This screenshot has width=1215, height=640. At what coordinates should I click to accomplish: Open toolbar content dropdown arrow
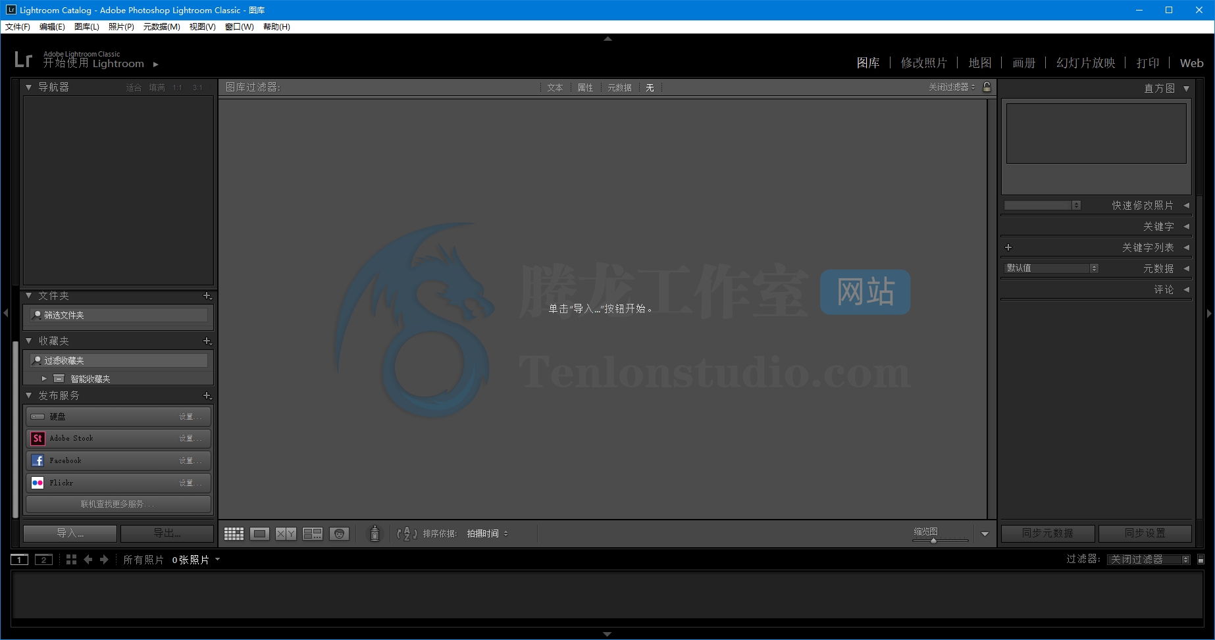[x=985, y=534]
